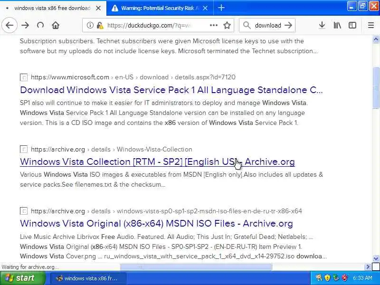Viewport: 380px width, 285px height.
Task: Close the windows vista x86 tab
Action: click(x=98, y=8)
